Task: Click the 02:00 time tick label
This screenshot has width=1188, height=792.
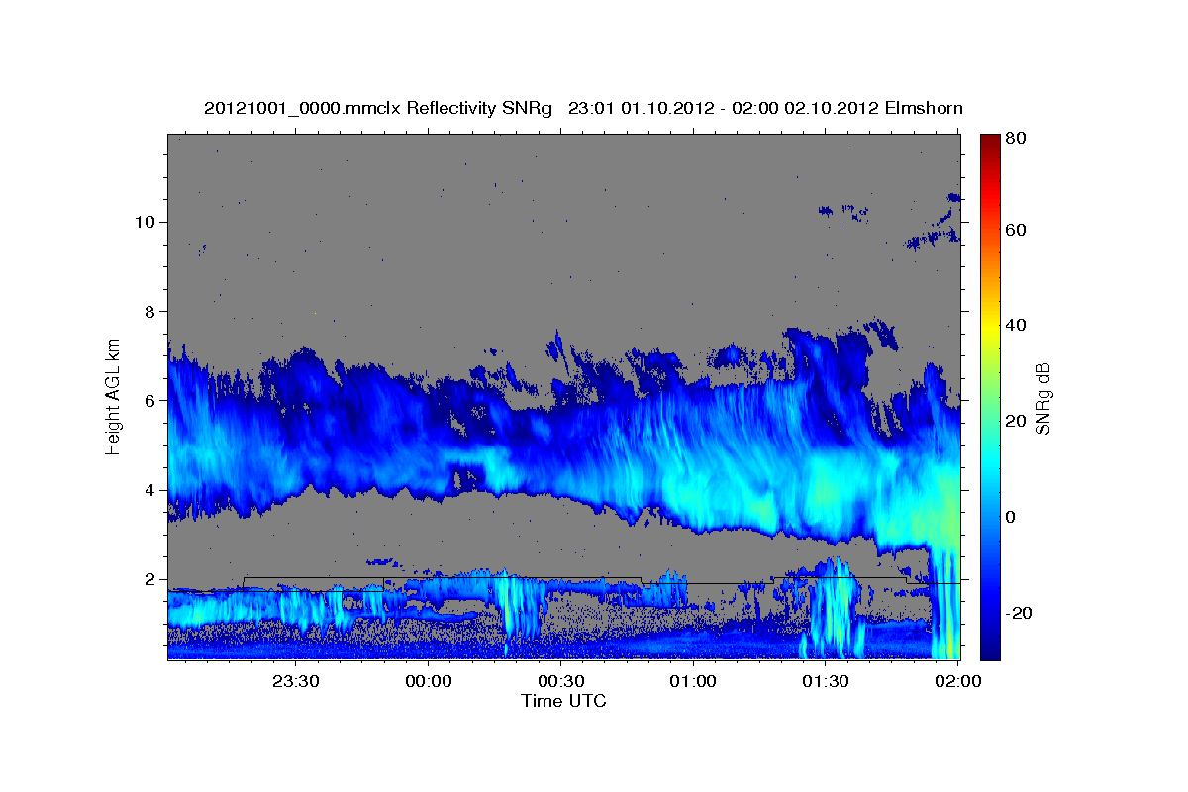Action: click(957, 681)
